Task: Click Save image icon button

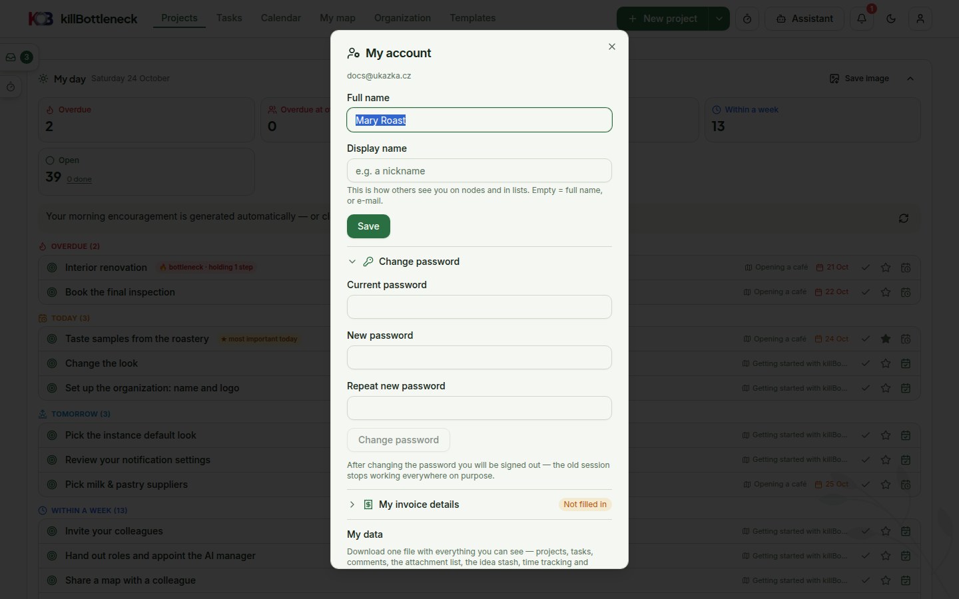Action: click(x=859, y=79)
